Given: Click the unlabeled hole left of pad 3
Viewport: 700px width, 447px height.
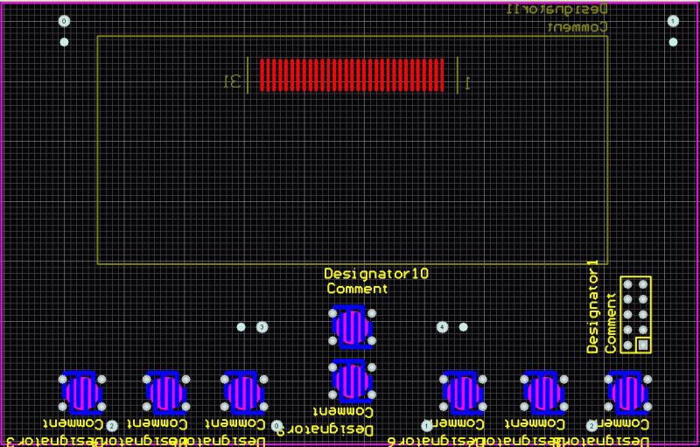Looking at the screenshot, I should pyautogui.click(x=241, y=327).
